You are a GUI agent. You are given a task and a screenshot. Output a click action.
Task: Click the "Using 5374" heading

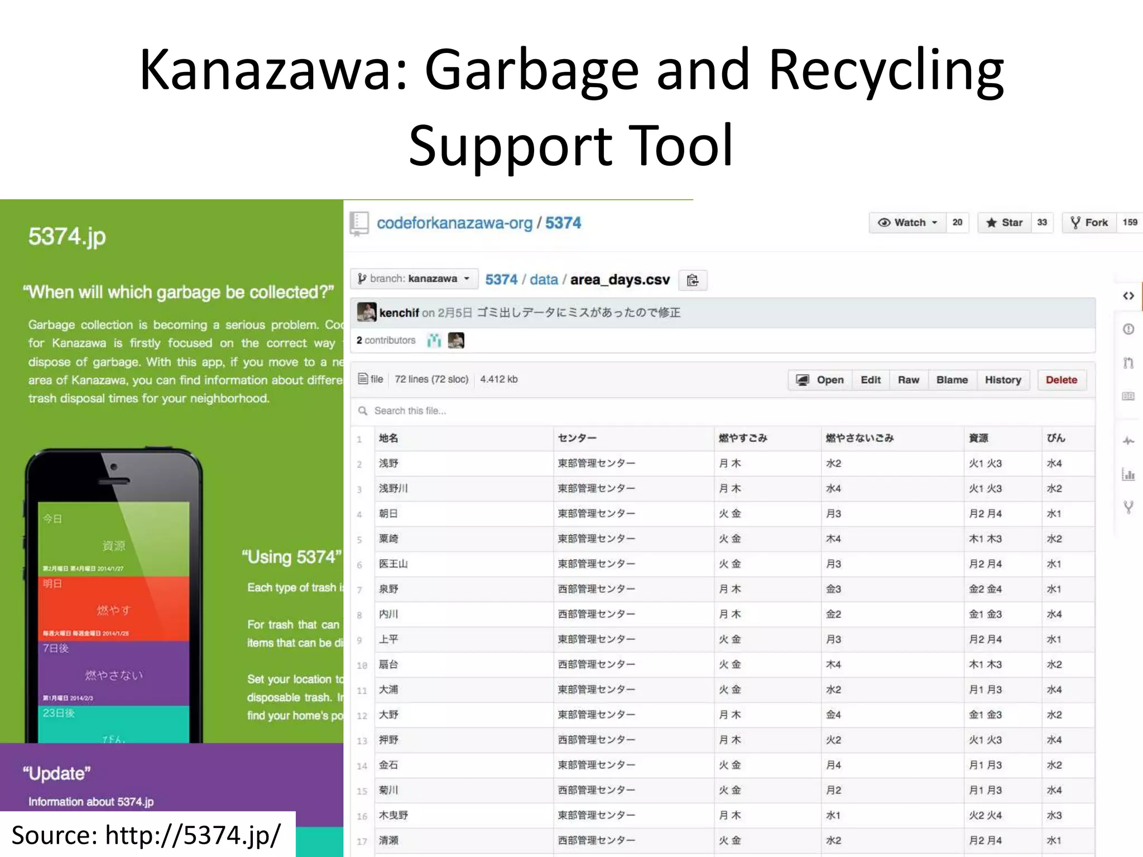coord(291,557)
